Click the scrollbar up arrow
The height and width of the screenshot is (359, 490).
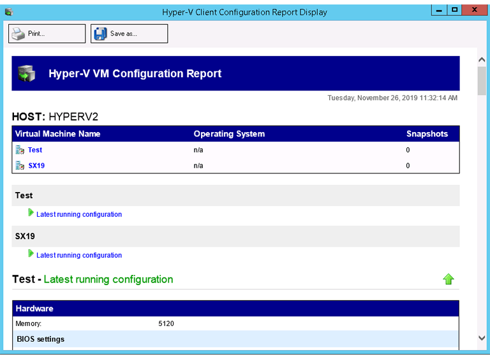tap(482, 59)
